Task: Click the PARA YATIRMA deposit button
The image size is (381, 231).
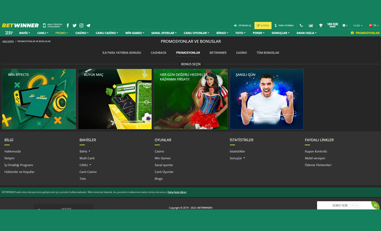Action: click(284, 25)
